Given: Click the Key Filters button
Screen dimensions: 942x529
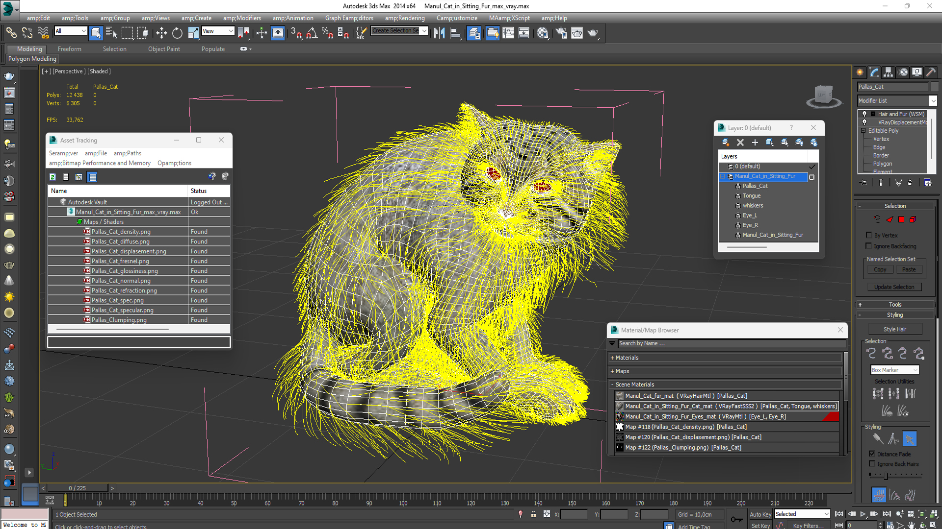Looking at the screenshot, I should [809, 526].
